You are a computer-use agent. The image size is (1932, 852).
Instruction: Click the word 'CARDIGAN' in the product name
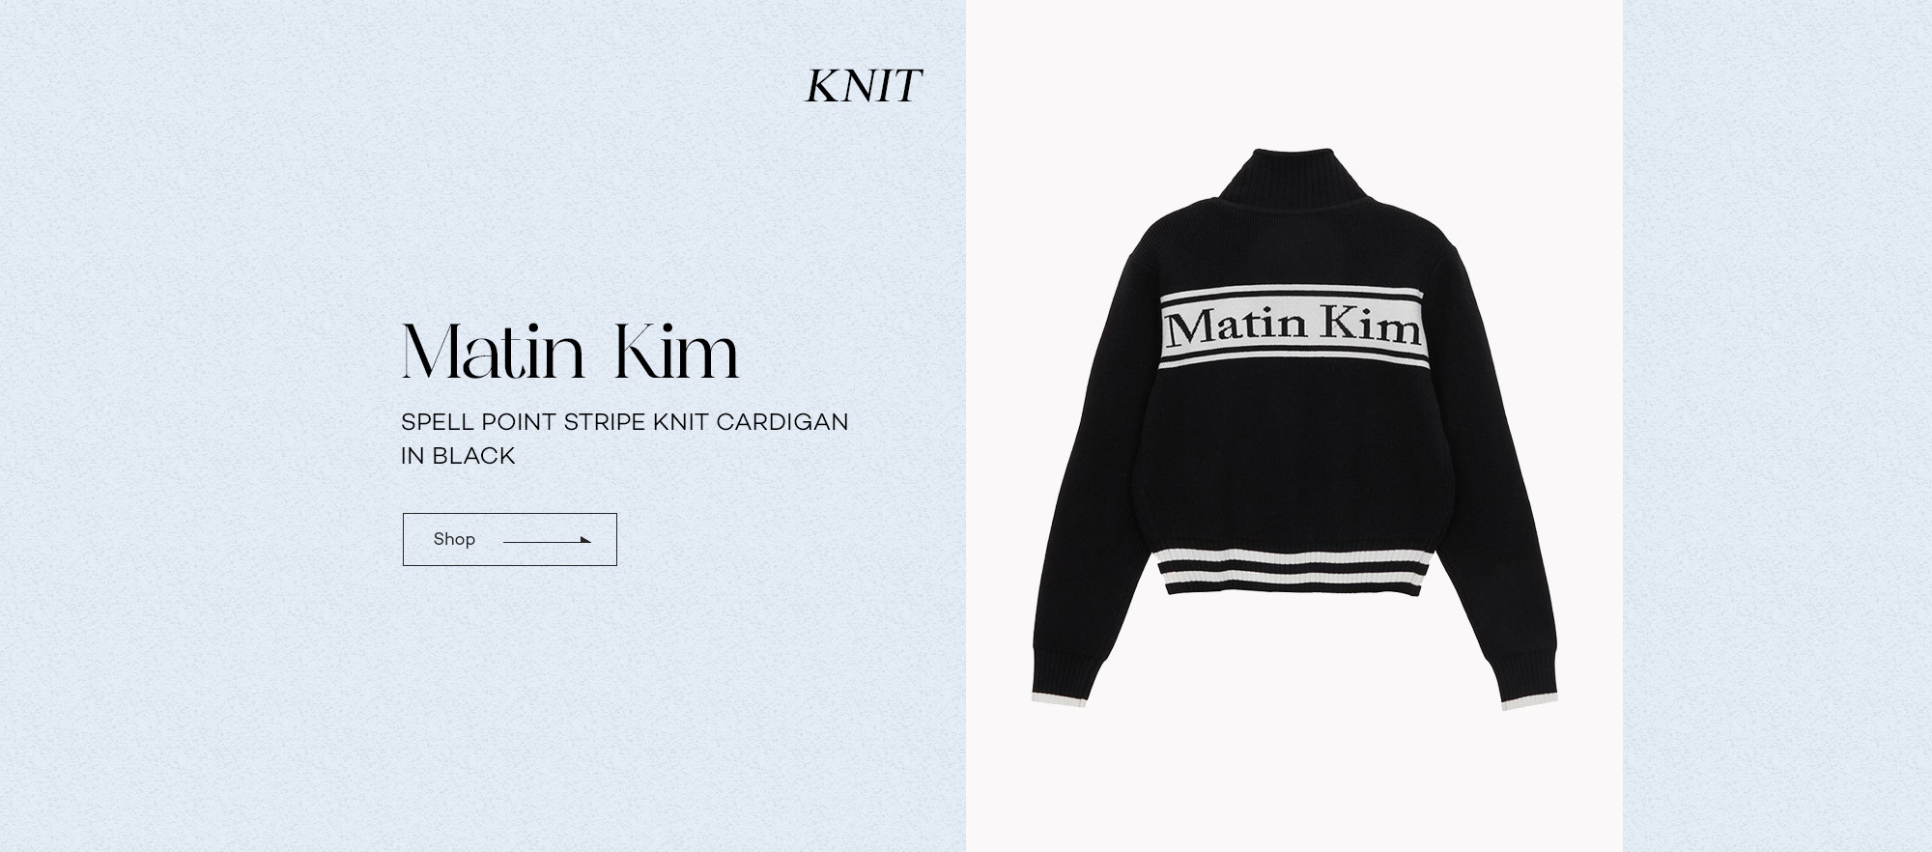tap(782, 422)
